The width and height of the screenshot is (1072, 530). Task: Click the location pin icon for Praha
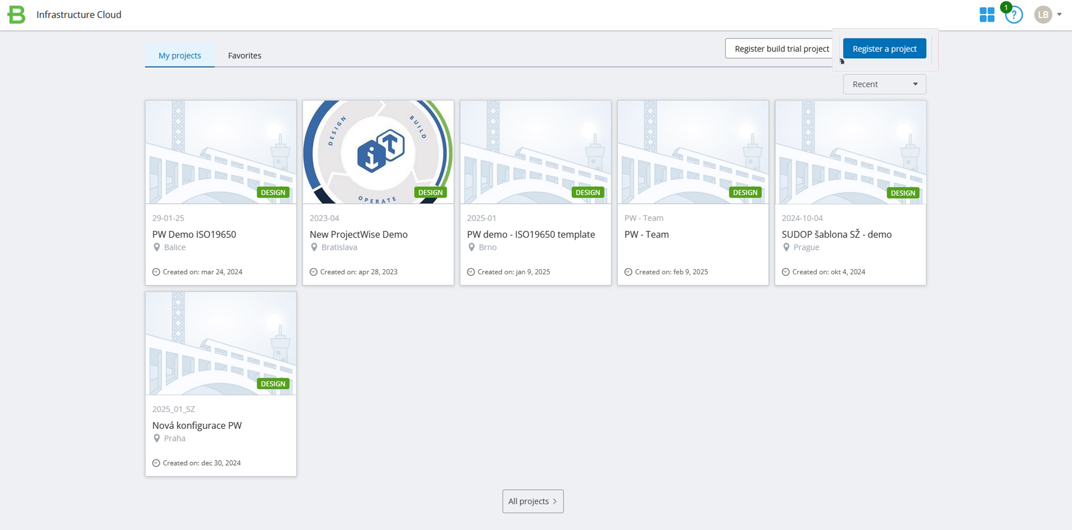[157, 438]
